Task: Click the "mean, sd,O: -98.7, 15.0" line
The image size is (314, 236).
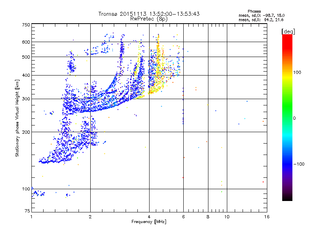Action: click(261, 15)
